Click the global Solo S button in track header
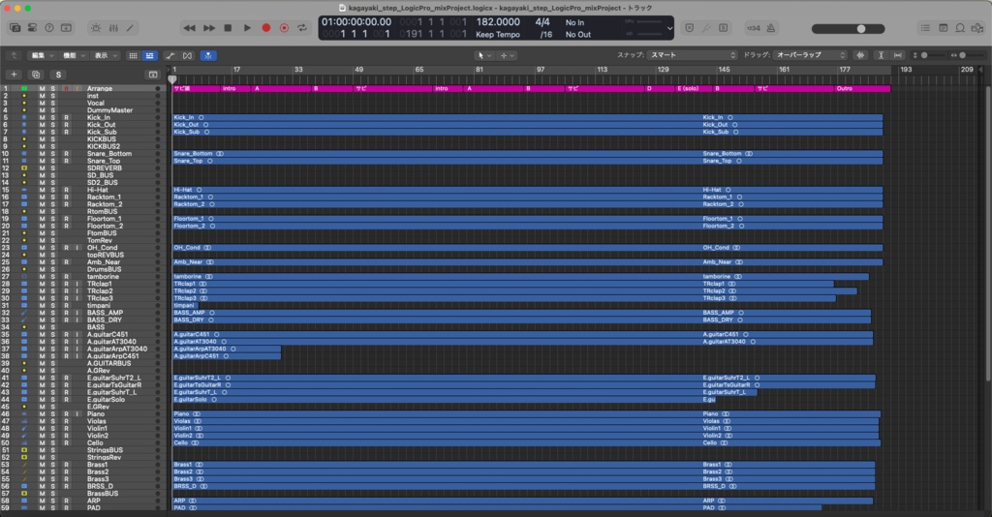Screen dimensions: 992x517 point(58,75)
